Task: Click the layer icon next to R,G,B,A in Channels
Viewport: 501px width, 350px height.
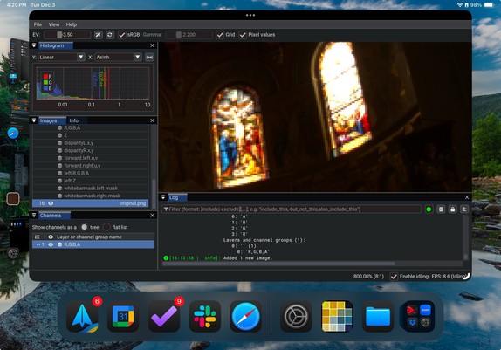Action: pyautogui.click(x=59, y=244)
